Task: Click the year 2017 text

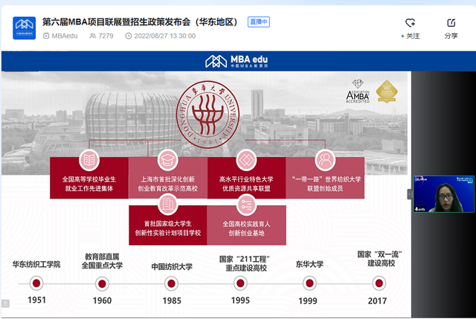Action: [377, 301]
